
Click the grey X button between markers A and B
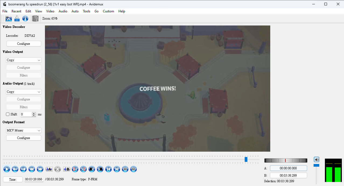point(58,169)
